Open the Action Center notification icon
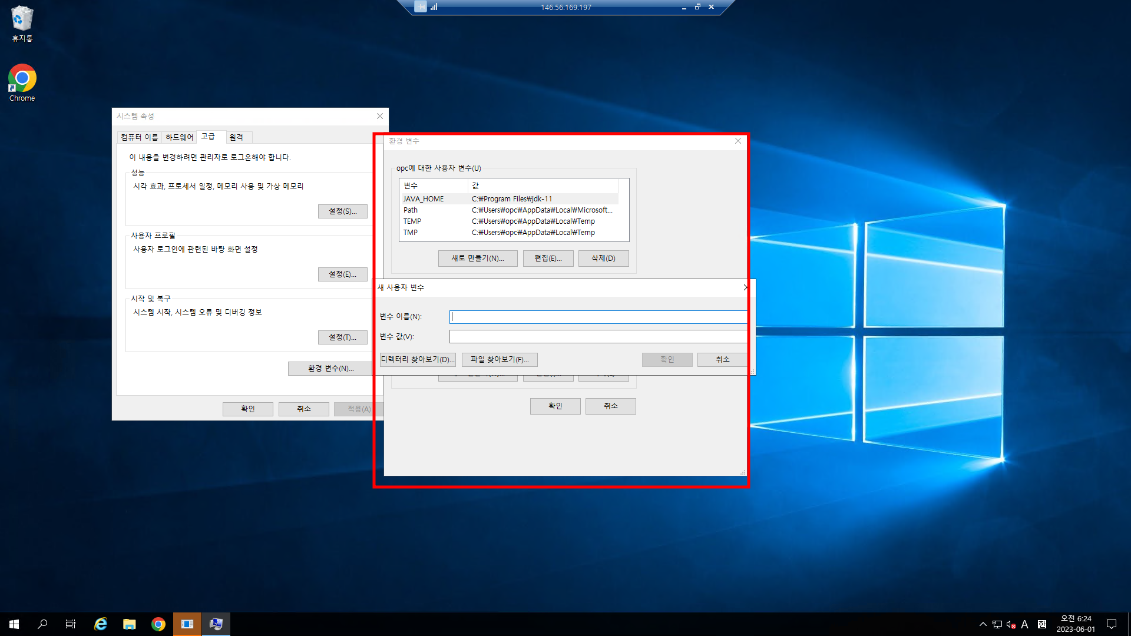 1112,624
